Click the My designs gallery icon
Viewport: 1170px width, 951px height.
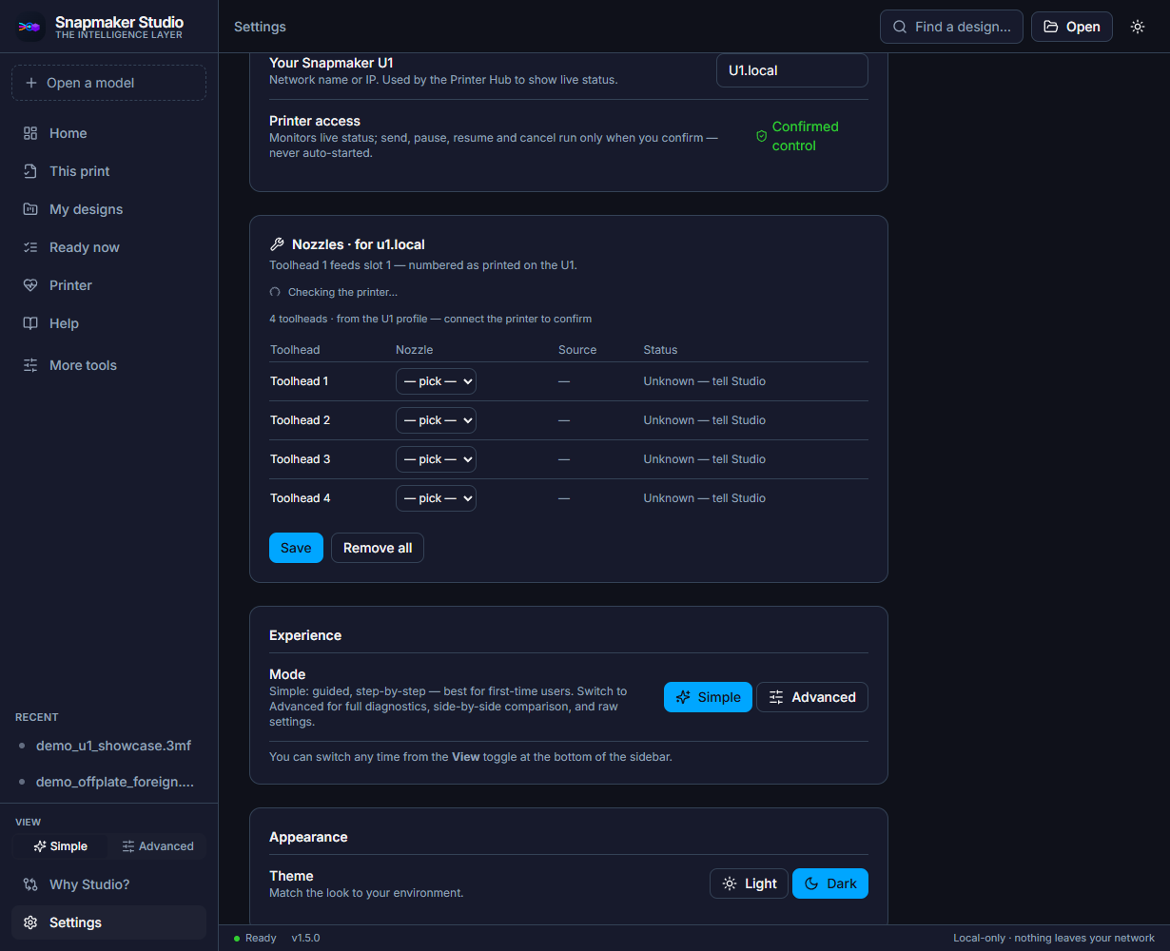point(30,209)
